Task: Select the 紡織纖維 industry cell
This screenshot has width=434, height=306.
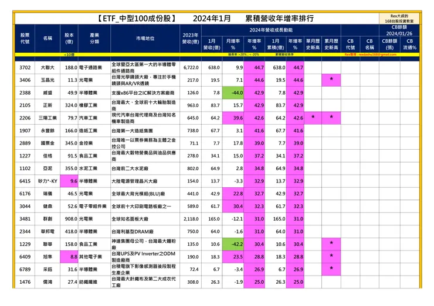Action: 94,282
